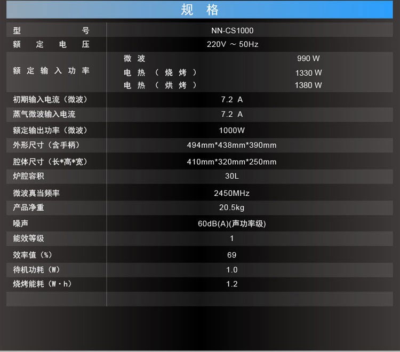Select 外形尺寸（含手柄）label

click(46, 145)
